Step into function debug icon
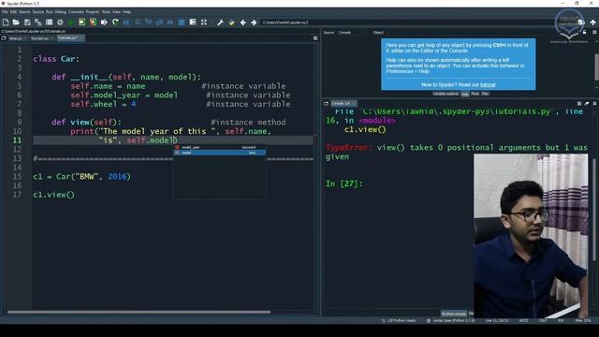The height and width of the screenshot is (337, 599). [149, 22]
